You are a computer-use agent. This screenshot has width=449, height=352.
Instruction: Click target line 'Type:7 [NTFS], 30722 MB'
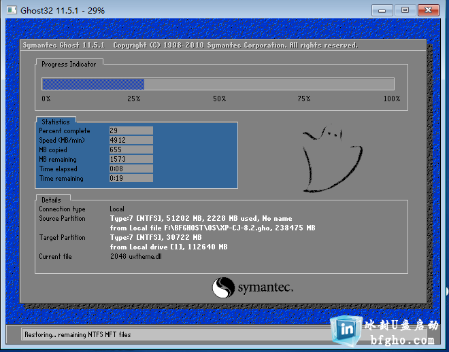[x=156, y=237]
